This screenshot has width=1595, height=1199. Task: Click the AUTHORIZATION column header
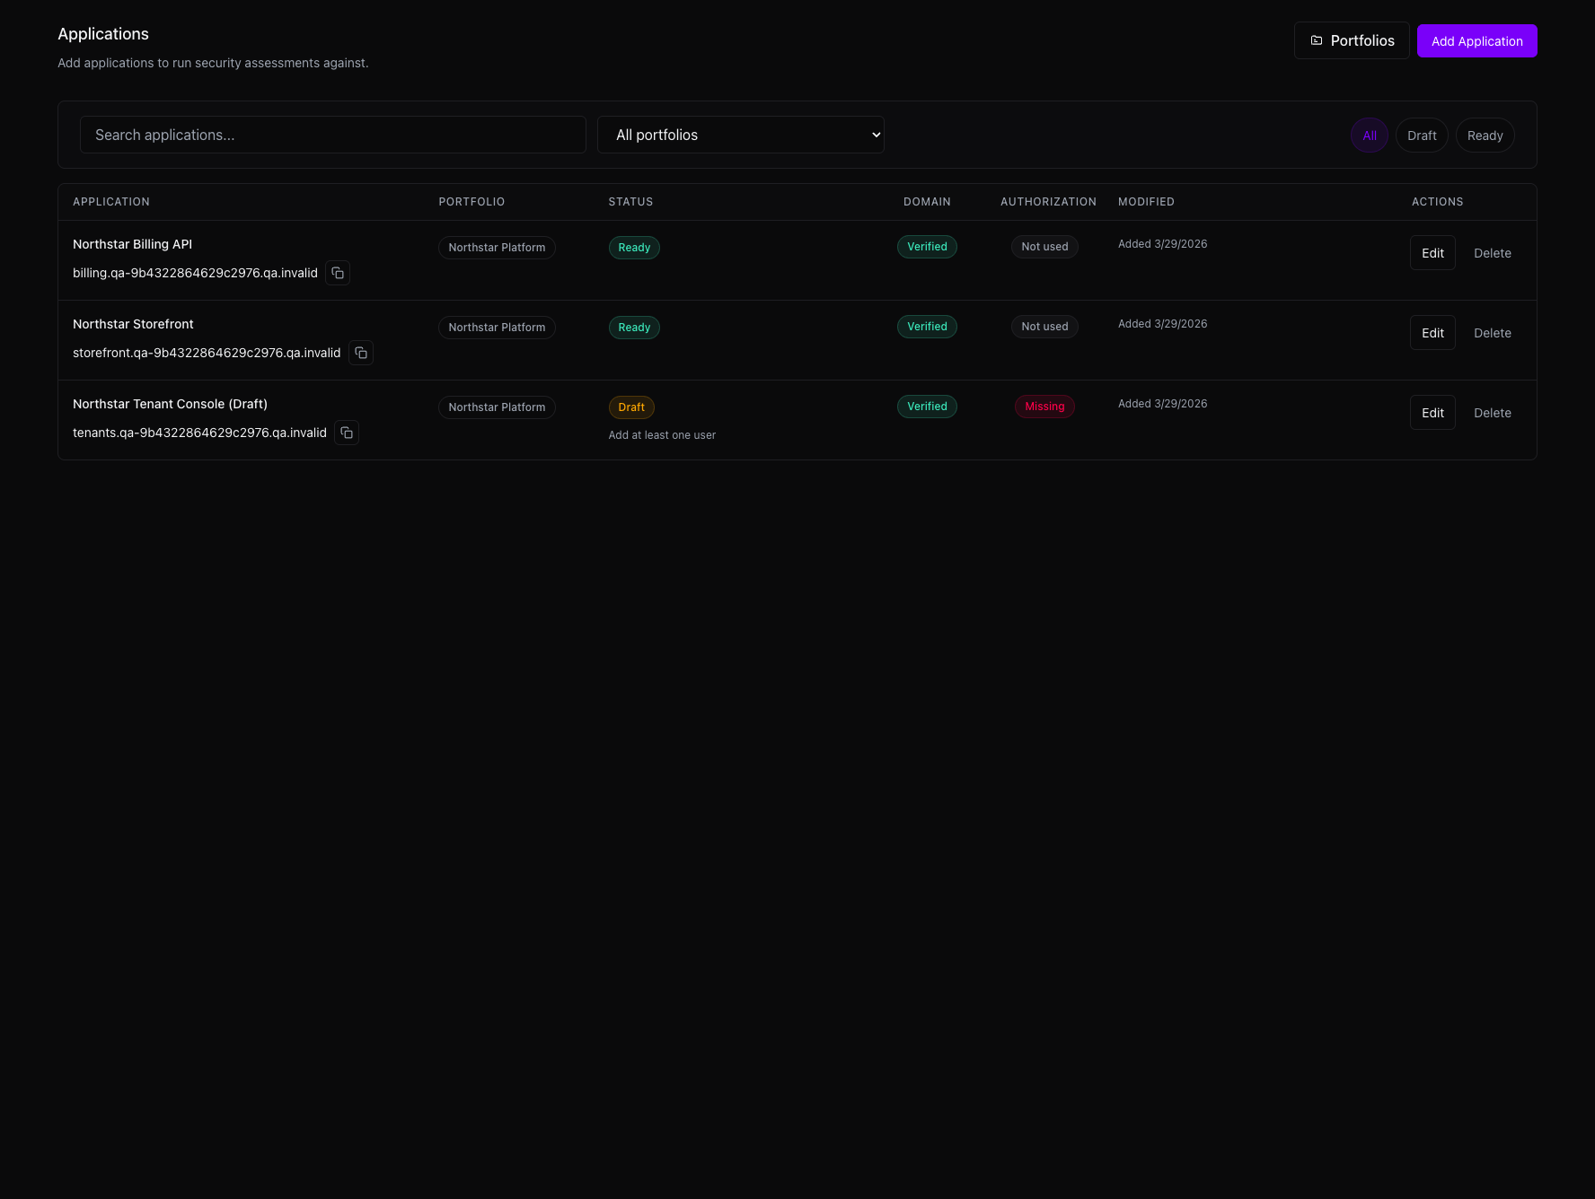(1048, 202)
